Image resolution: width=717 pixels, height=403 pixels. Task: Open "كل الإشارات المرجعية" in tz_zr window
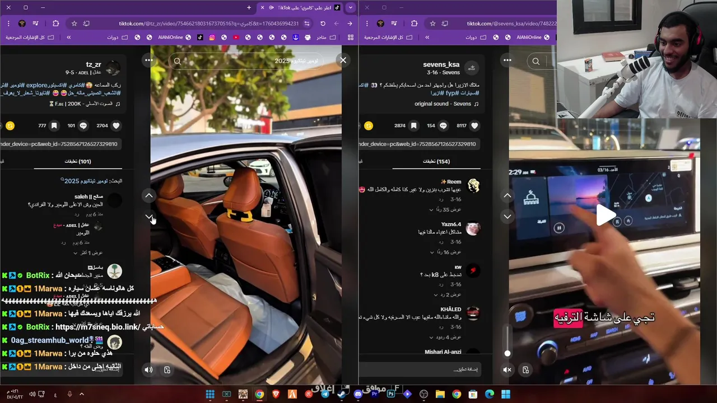tap(29, 38)
